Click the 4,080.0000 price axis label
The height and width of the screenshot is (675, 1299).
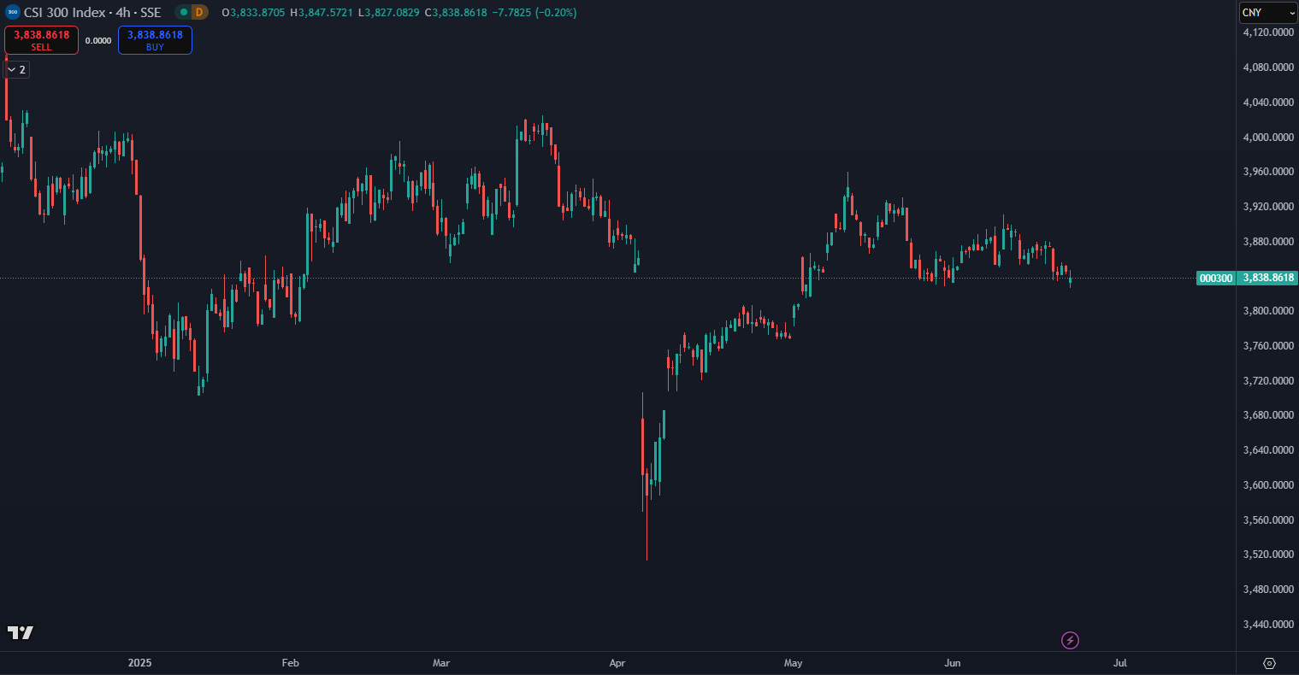tap(1267, 67)
